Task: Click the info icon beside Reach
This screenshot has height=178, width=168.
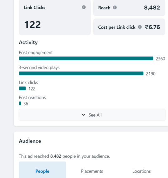Action: [x=115, y=7]
